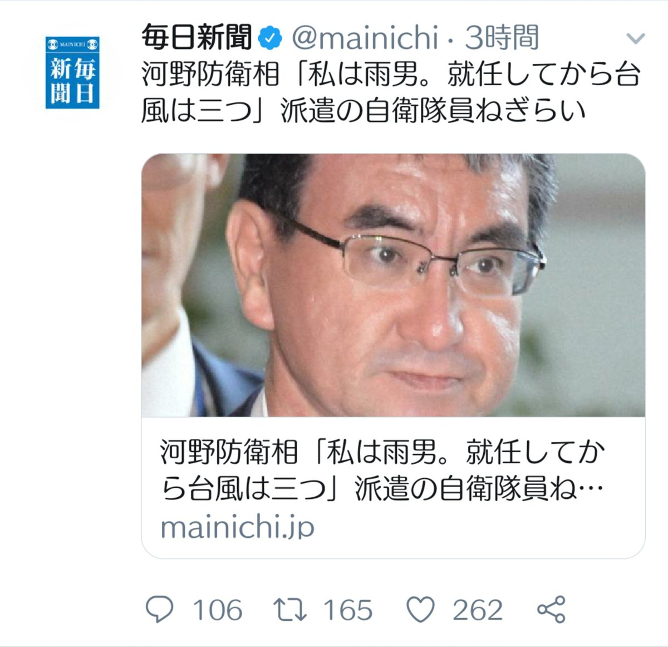The height and width of the screenshot is (647, 668).
Task: Click the reply speech bubble icon
Action: click(x=160, y=610)
